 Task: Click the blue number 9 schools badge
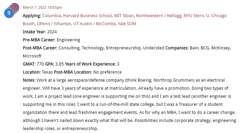[x=9, y=13]
